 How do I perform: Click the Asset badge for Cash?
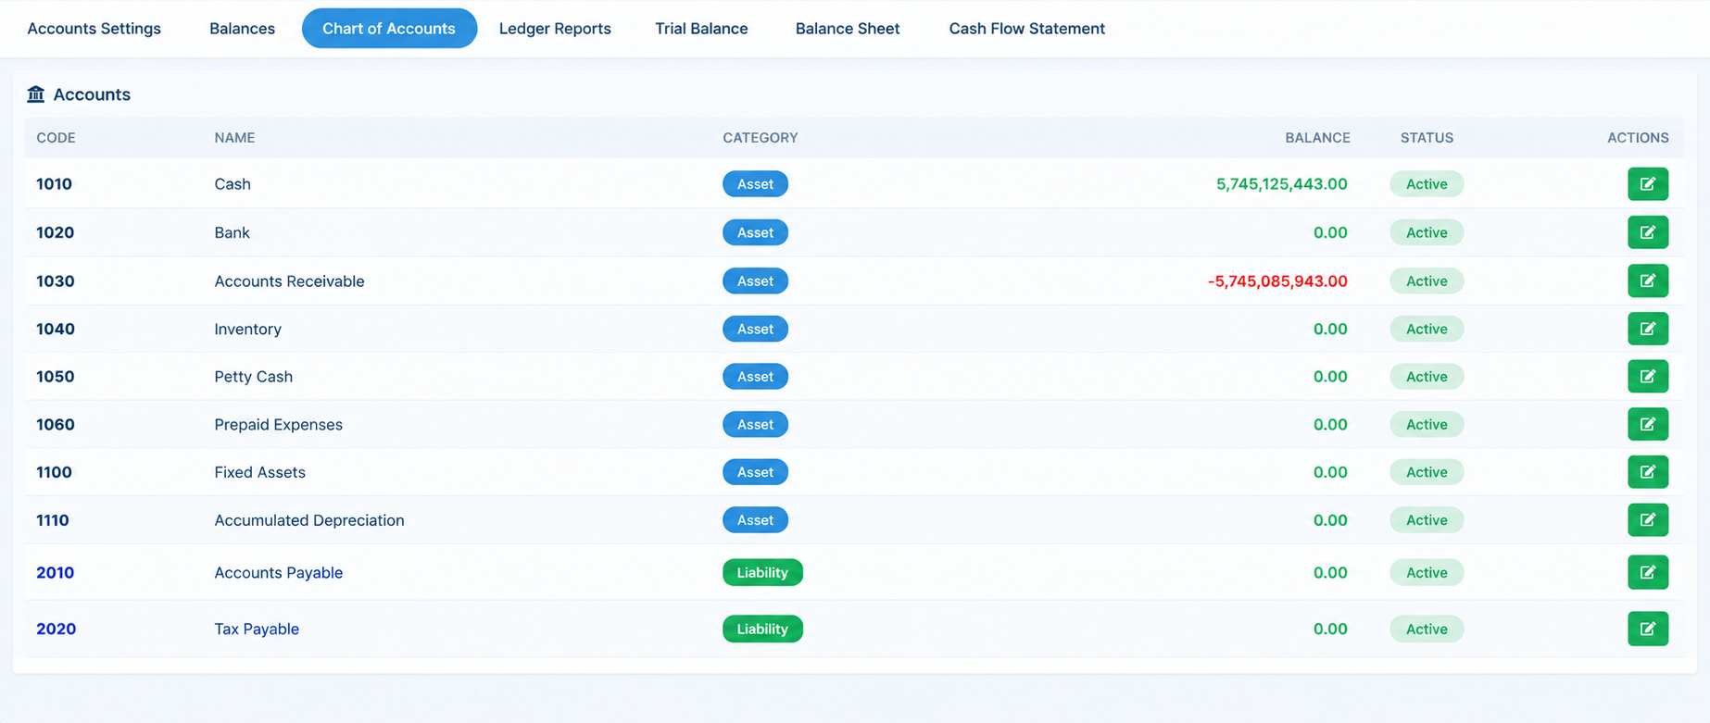pos(755,184)
